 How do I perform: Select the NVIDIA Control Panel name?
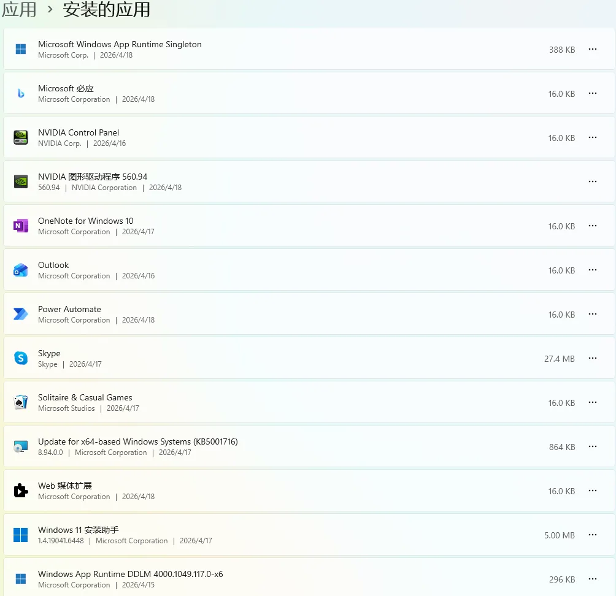pos(79,132)
